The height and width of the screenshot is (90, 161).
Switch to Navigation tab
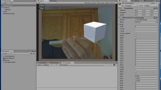(x=149, y=1)
